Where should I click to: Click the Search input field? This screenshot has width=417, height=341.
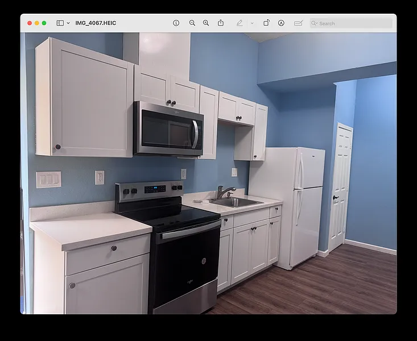click(351, 23)
